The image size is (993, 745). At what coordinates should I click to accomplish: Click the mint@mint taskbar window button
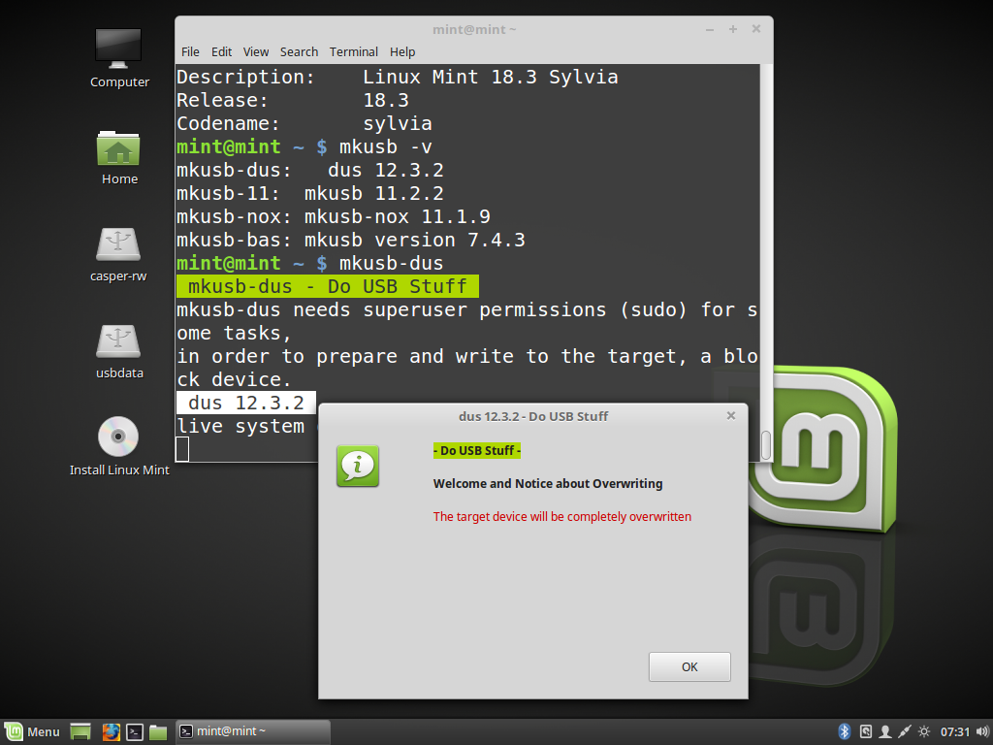click(x=252, y=731)
